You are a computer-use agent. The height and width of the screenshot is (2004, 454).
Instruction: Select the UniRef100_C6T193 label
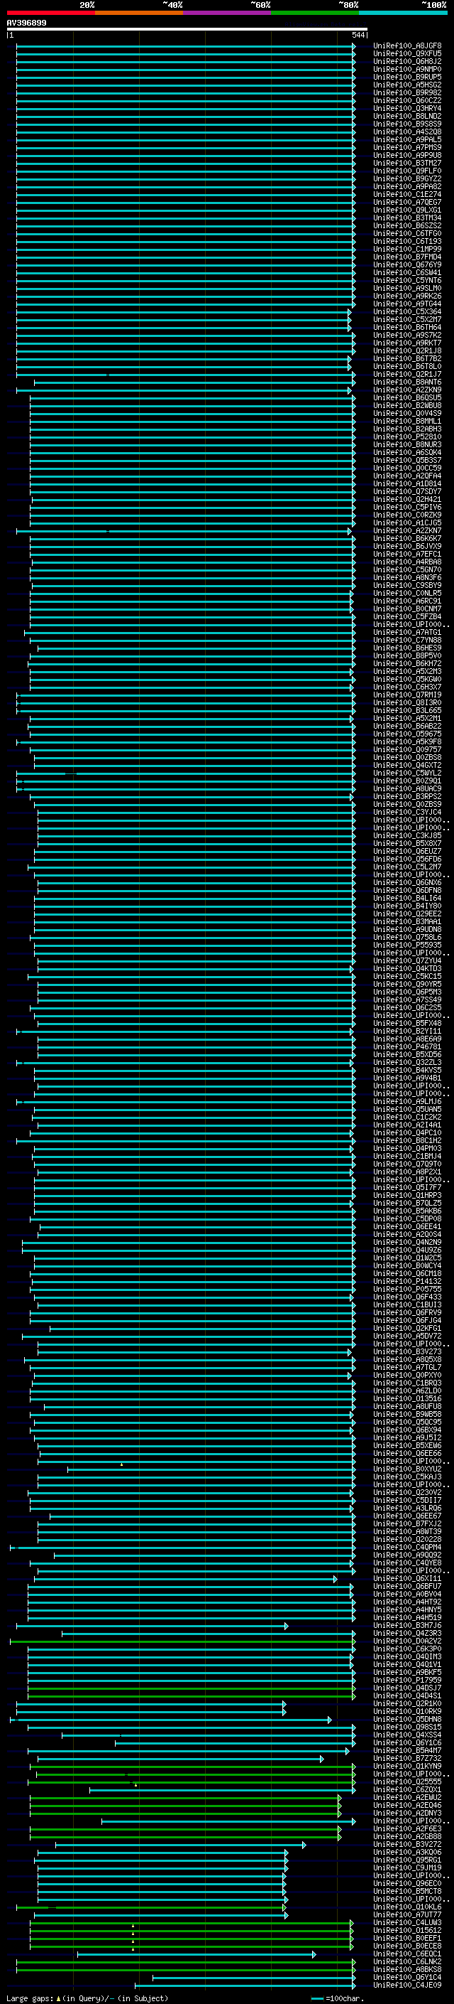click(407, 241)
